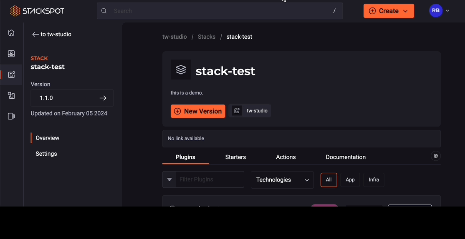Click the New Version button
The image size is (465, 239).
[198, 111]
